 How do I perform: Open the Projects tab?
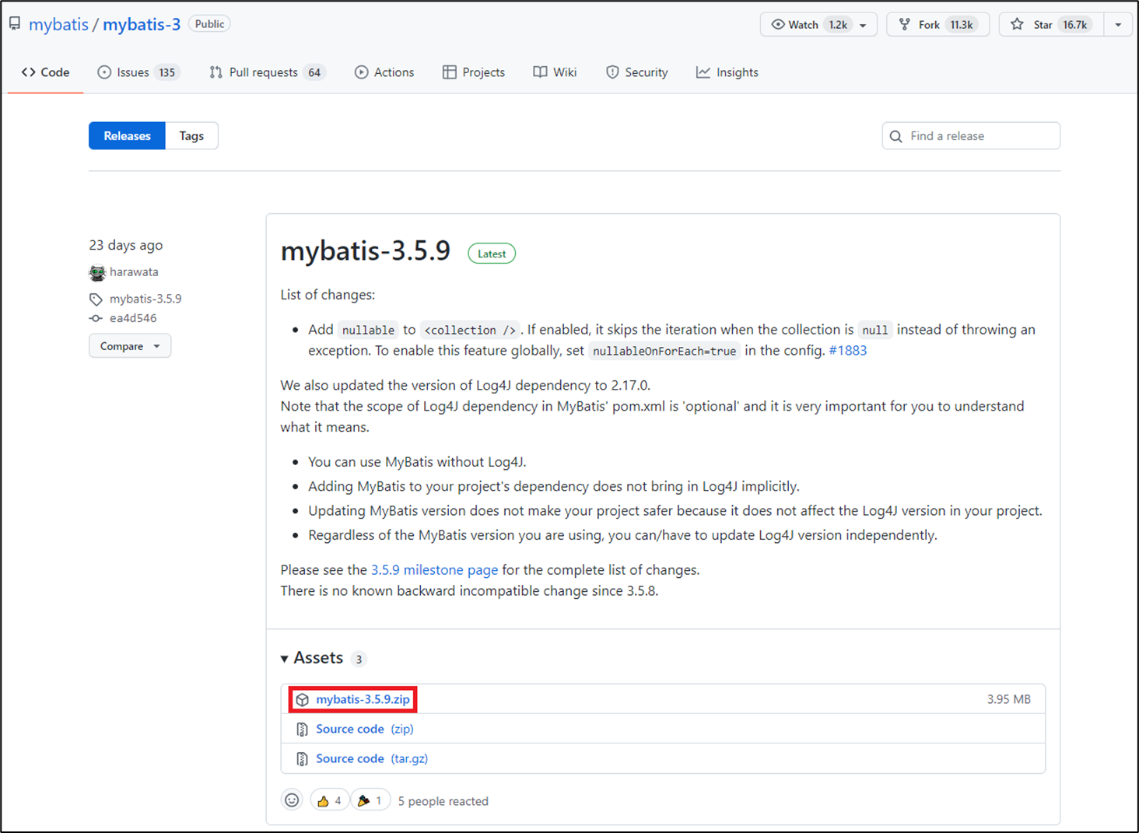coord(474,72)
